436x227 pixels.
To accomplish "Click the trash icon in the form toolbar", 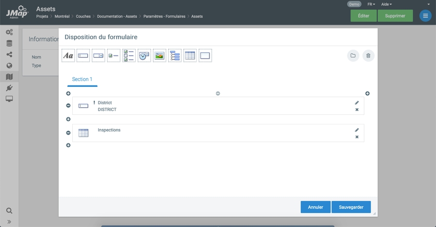I will [368, 56].
